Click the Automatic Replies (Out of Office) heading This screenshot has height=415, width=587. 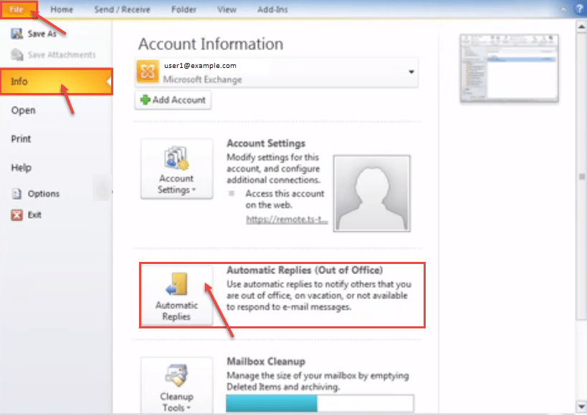pos(305,270)
